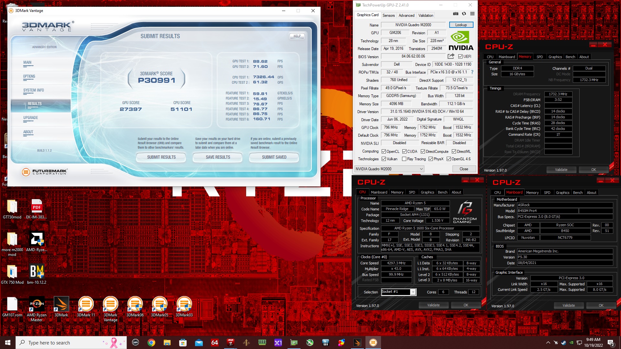Open the bm-10.12.2 desktop icon
The width and height of the screenshot is (621, 349).
pos(37,274)
